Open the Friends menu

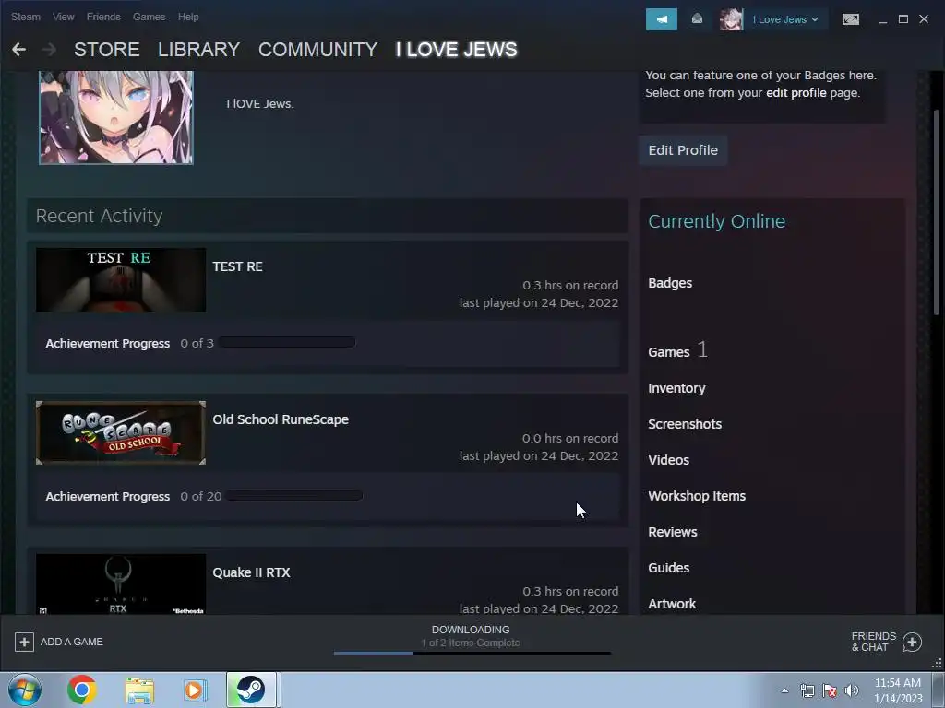103,17
